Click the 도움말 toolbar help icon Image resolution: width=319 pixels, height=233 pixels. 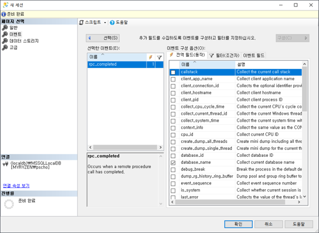[112, 23]
